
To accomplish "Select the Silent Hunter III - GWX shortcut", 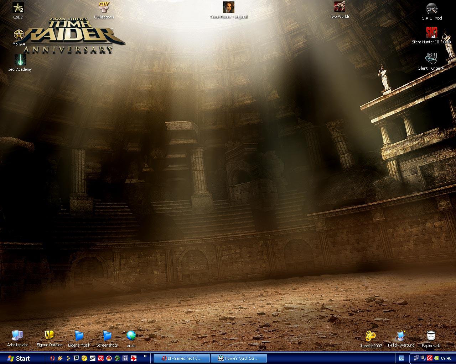I will [431, 35].
